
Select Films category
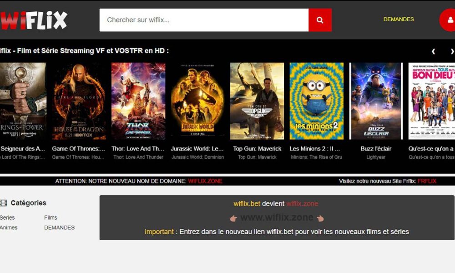coord(51,217)
